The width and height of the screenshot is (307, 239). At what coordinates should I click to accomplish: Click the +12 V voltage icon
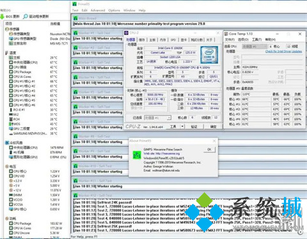11,190
